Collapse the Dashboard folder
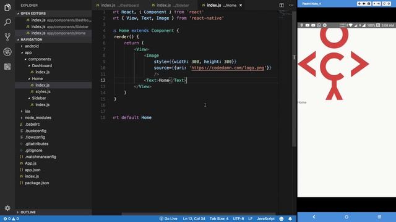 coord(41,66)
